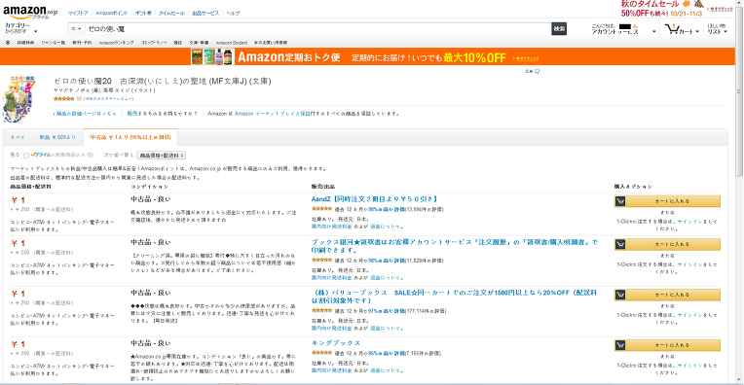Open 国内向け発送料金 link in キングブックス row
Screen dimensions: 744x385
tap(332, 370)
